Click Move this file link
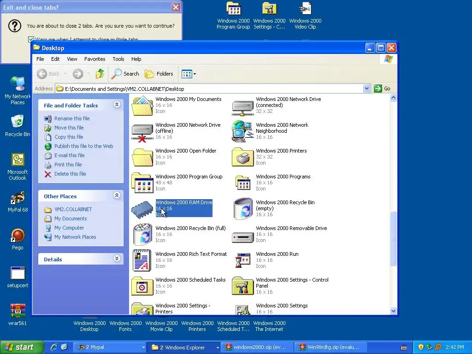The width and height of the screenshot is (472, 354). pos(69,128)
